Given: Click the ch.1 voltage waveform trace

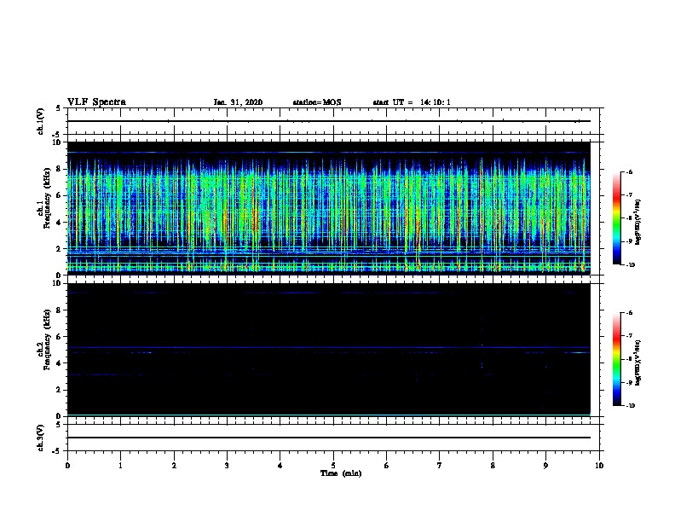Looking at the screenshot, I should [328, 121].
